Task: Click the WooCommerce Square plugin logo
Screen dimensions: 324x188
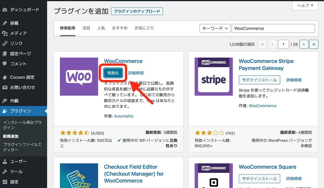Action: 214,176
